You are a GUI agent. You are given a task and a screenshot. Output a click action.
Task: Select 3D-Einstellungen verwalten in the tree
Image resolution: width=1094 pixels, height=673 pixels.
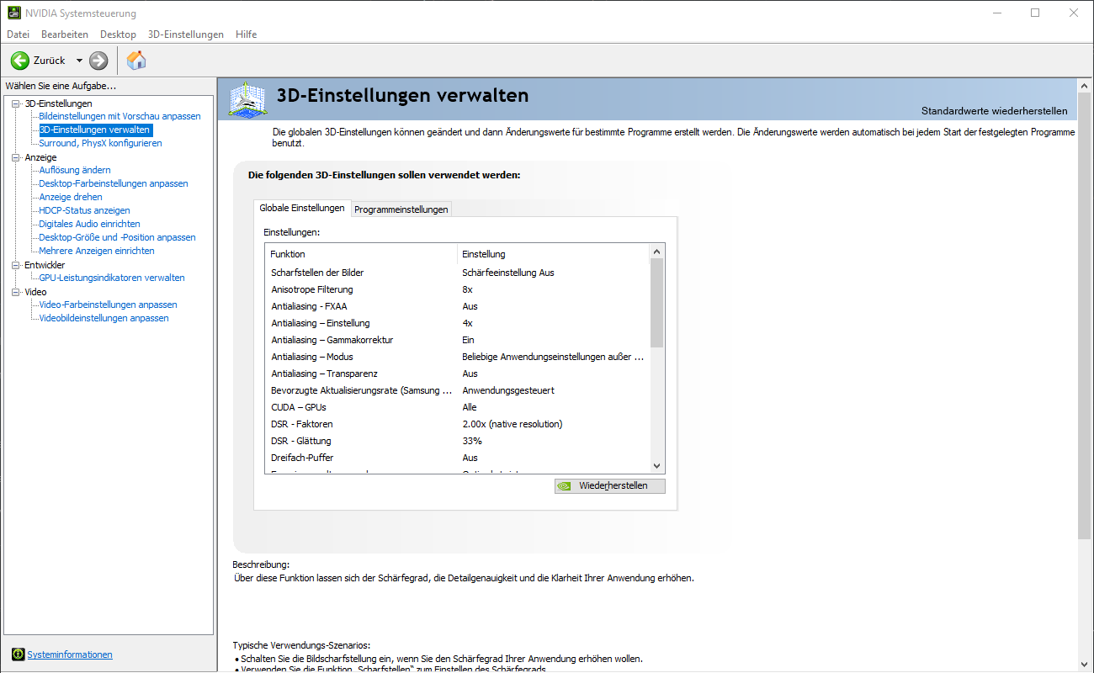pyautogui.click(x=95, y=130)
